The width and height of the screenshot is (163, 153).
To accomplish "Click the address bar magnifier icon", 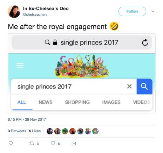I will pos(47,42).
